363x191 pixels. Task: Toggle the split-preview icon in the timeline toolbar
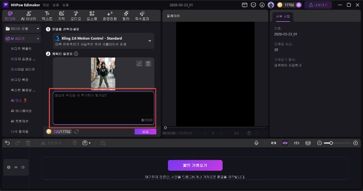point(297,143)
